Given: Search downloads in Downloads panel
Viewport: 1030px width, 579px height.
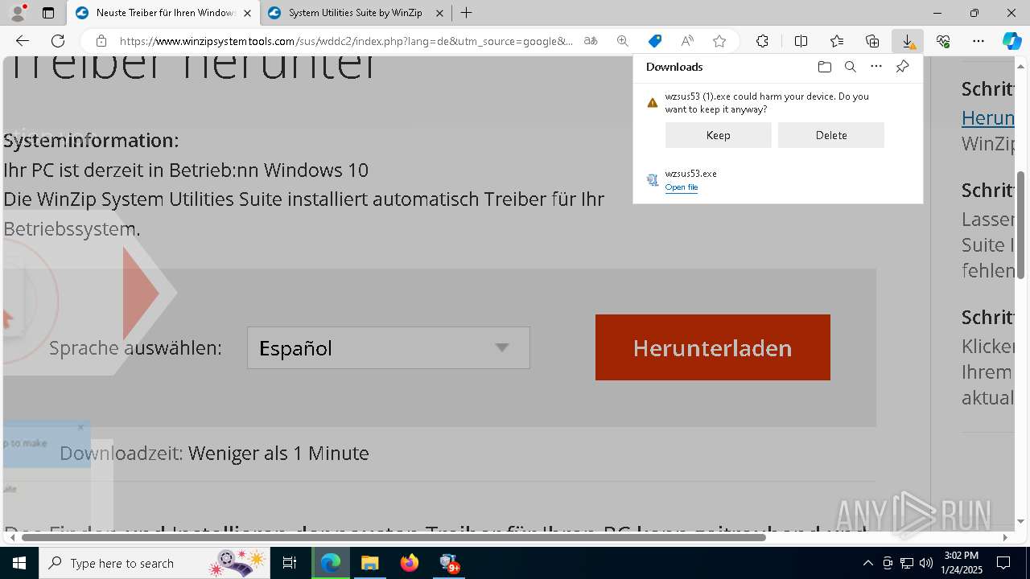Looking at the screenshot, I should [x=850, y=67].
